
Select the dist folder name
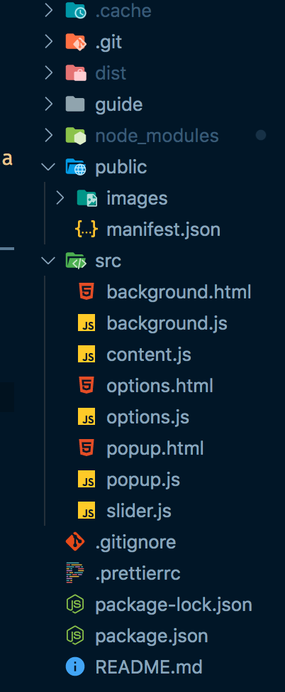pos(111,73)
